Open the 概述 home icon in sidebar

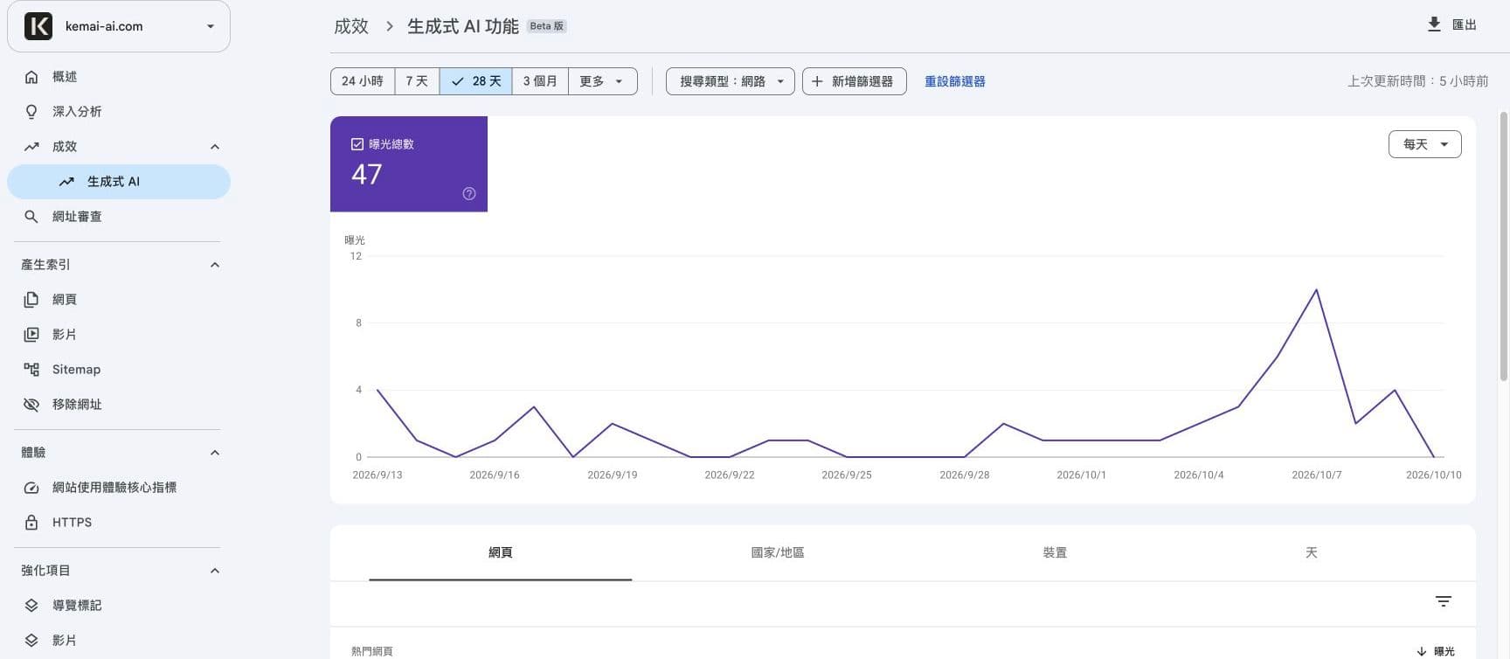[x=31, y=77]
